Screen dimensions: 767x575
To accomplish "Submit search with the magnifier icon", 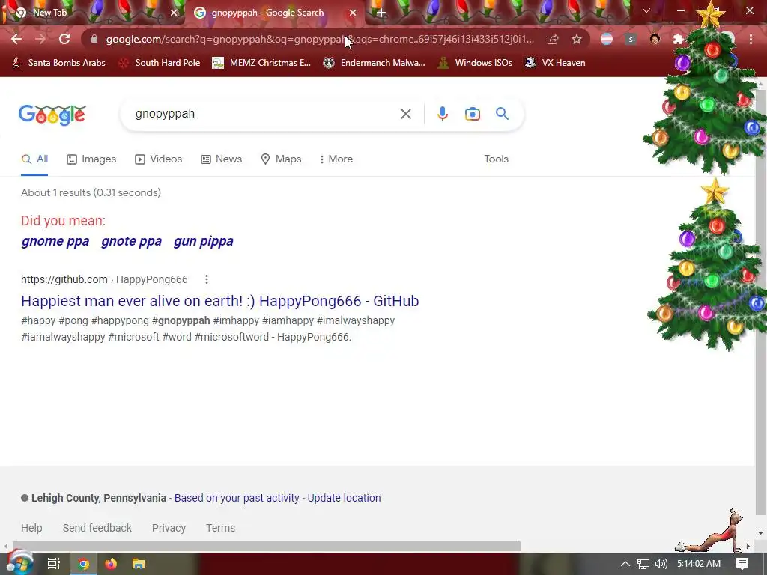I will point(502,114).
